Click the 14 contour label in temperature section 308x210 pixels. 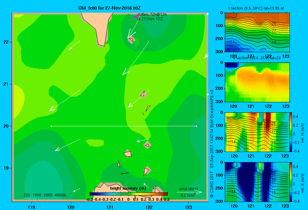[232, 42]
